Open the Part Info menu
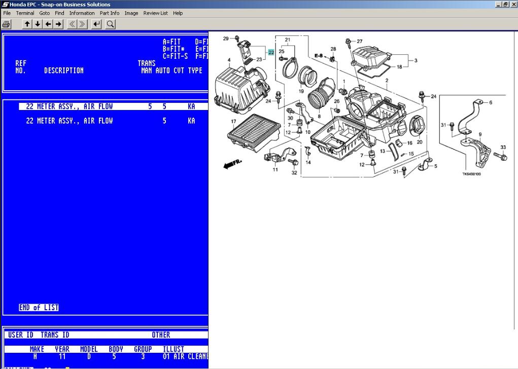This screenshot has width=518, height=369. tap(110, 13)
